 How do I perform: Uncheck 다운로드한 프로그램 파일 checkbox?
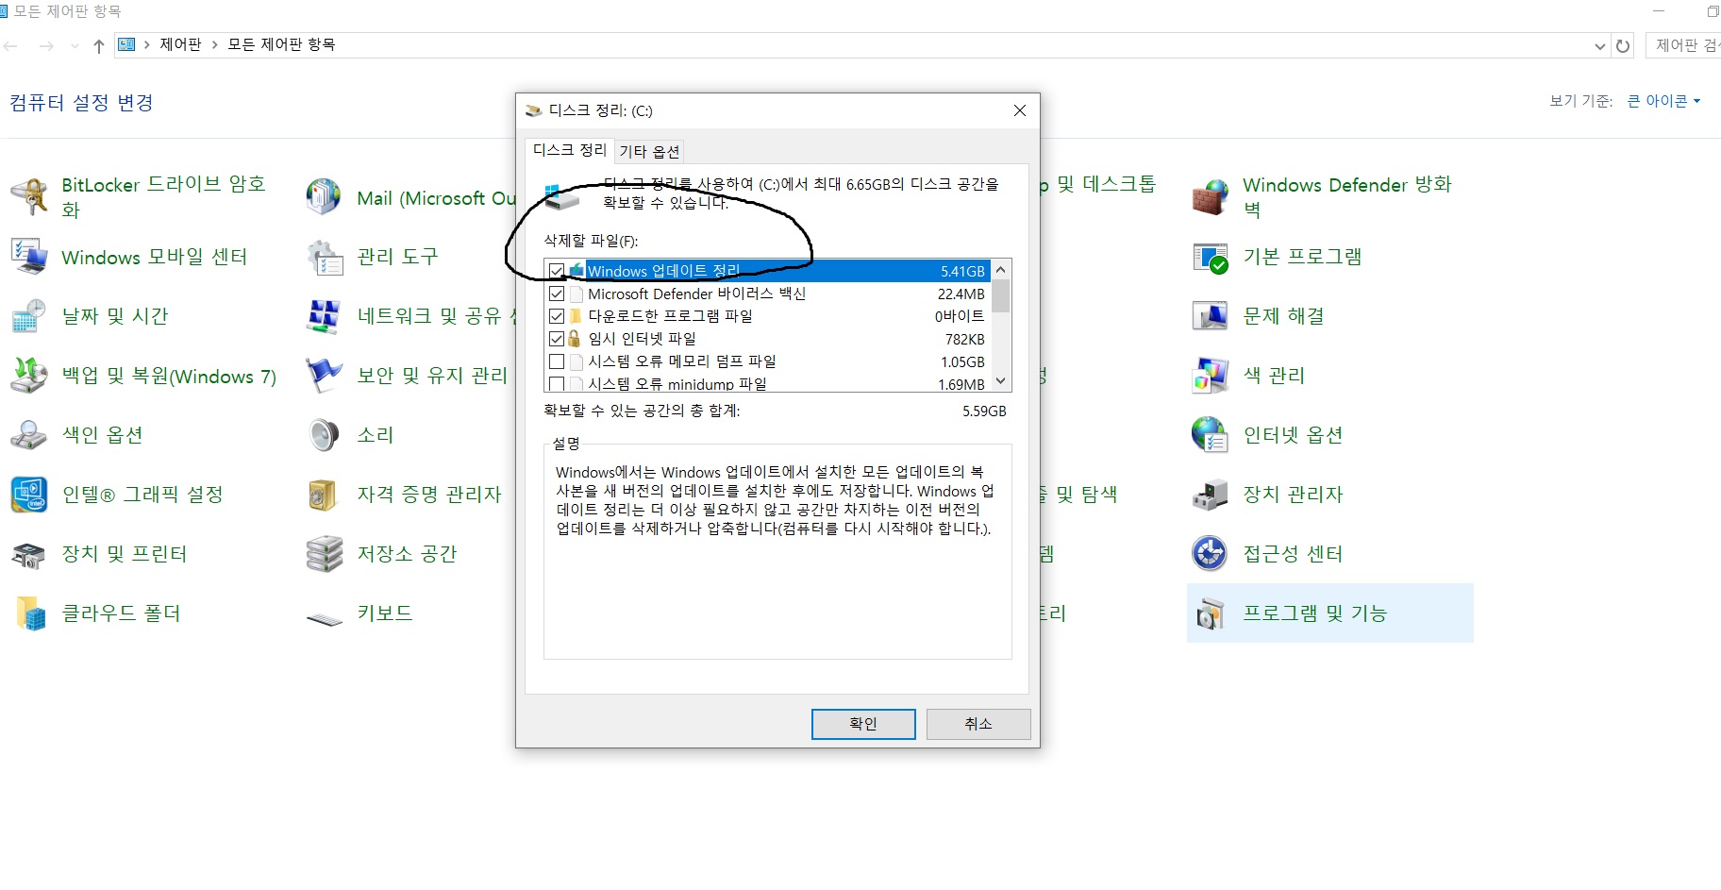557,316
